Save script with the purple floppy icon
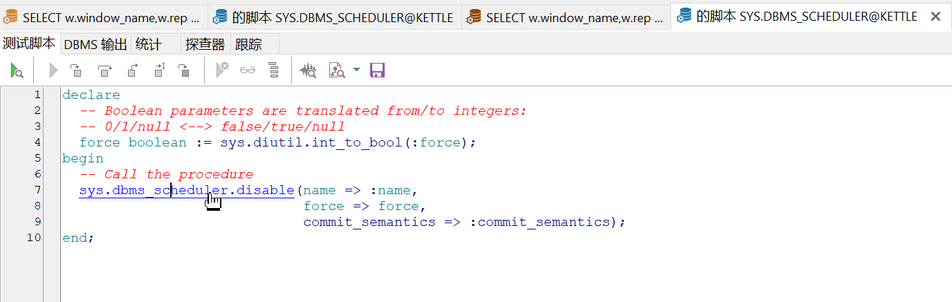The width and height of the screenshot is (952, 302). 377,70
